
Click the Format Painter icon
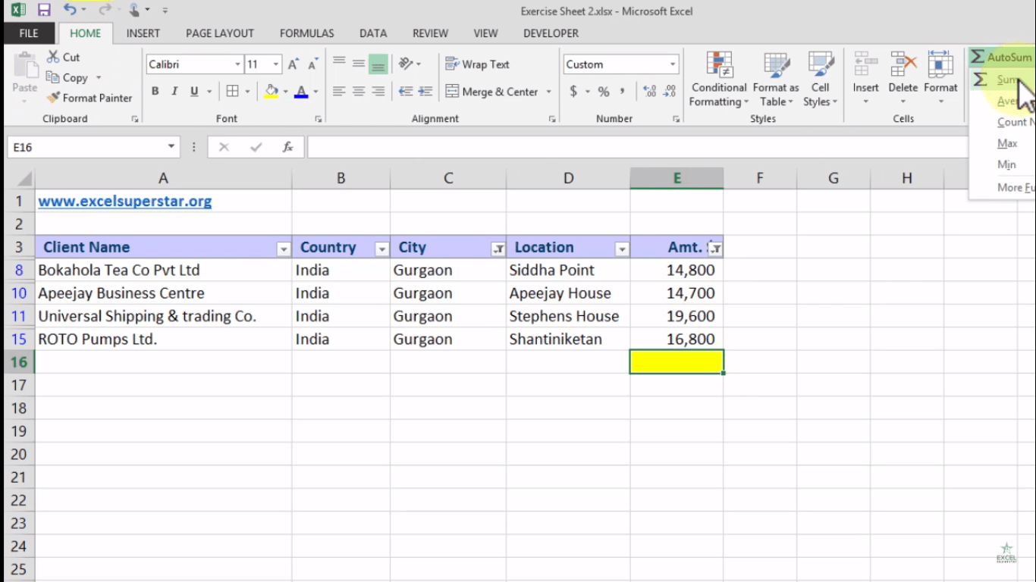coord(52,98)
